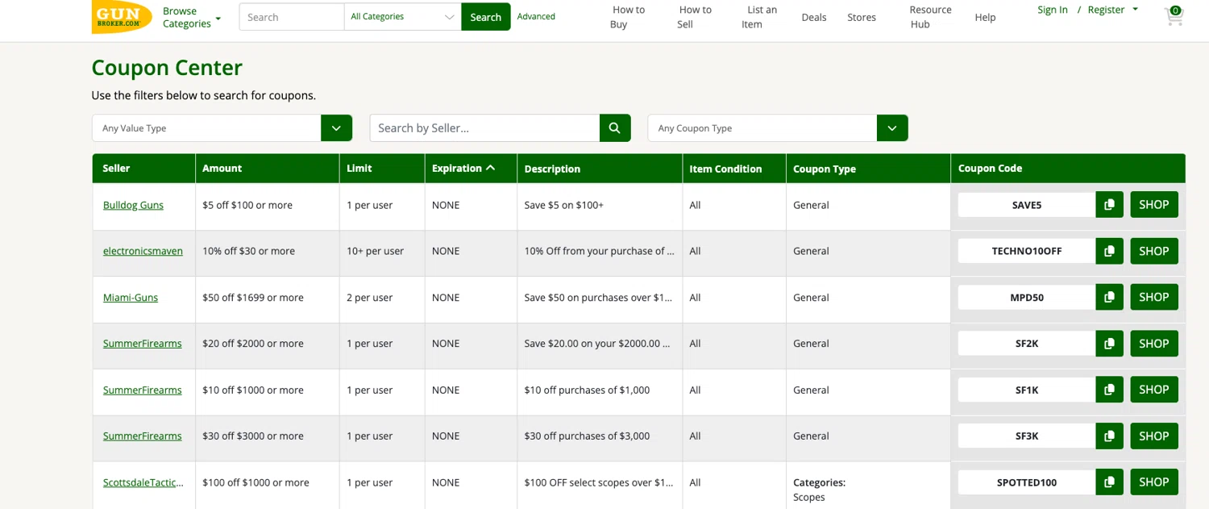1209x509 pixels.
Task: Copy the MPD50 coupon code
Action: 1109,297
